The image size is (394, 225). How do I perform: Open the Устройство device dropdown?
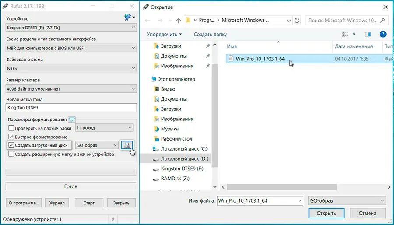71,28
